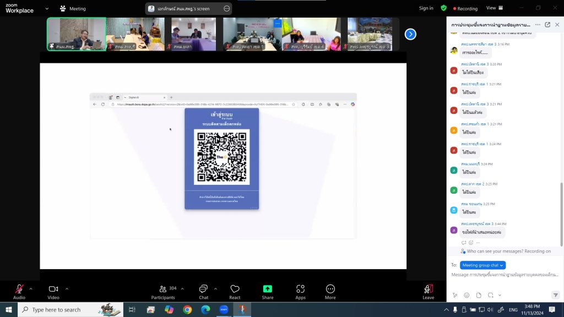The width and height of the screenshot is (564, 317).
Task: Open shared screen options ellipsis
Action: tap(226, 9)
